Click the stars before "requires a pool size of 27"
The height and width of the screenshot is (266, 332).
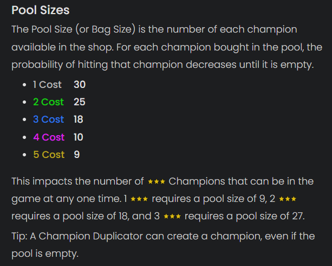(x=172, y=217)
